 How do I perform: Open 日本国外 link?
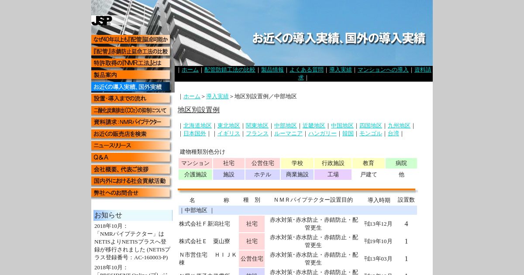coord(195,134)
